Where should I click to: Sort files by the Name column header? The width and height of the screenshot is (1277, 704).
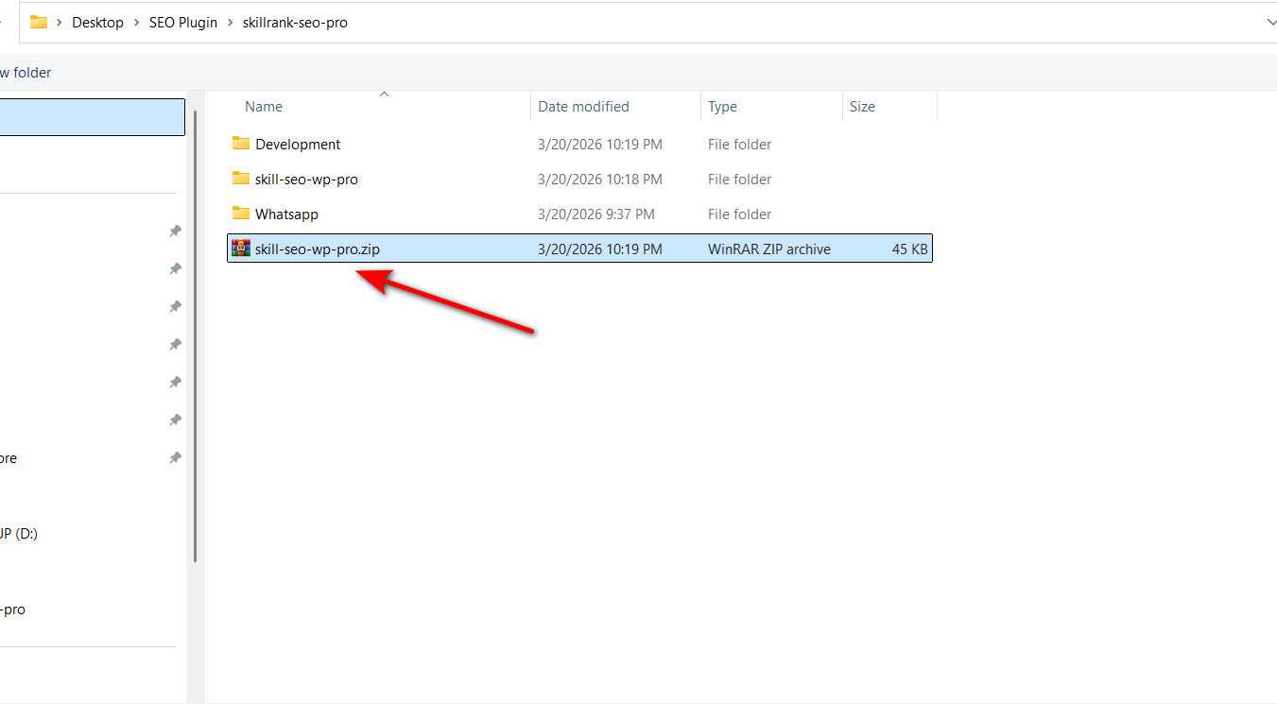[x=264, y=107]
